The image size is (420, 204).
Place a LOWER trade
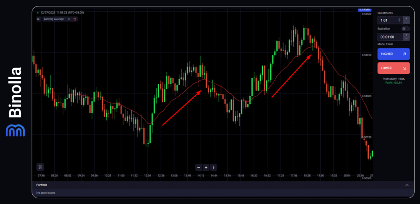point(393,68)
